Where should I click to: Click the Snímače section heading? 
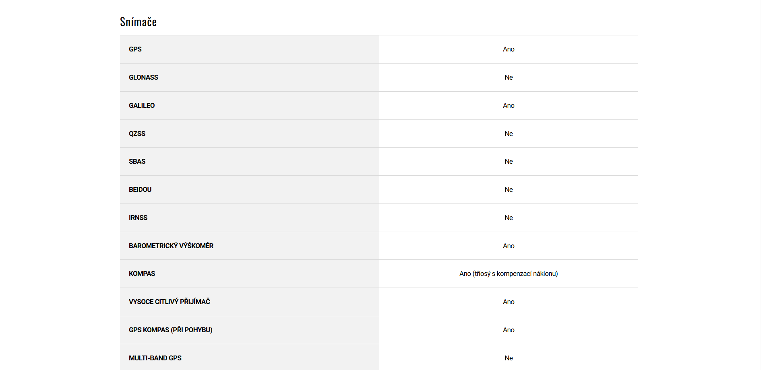(138, 22)
